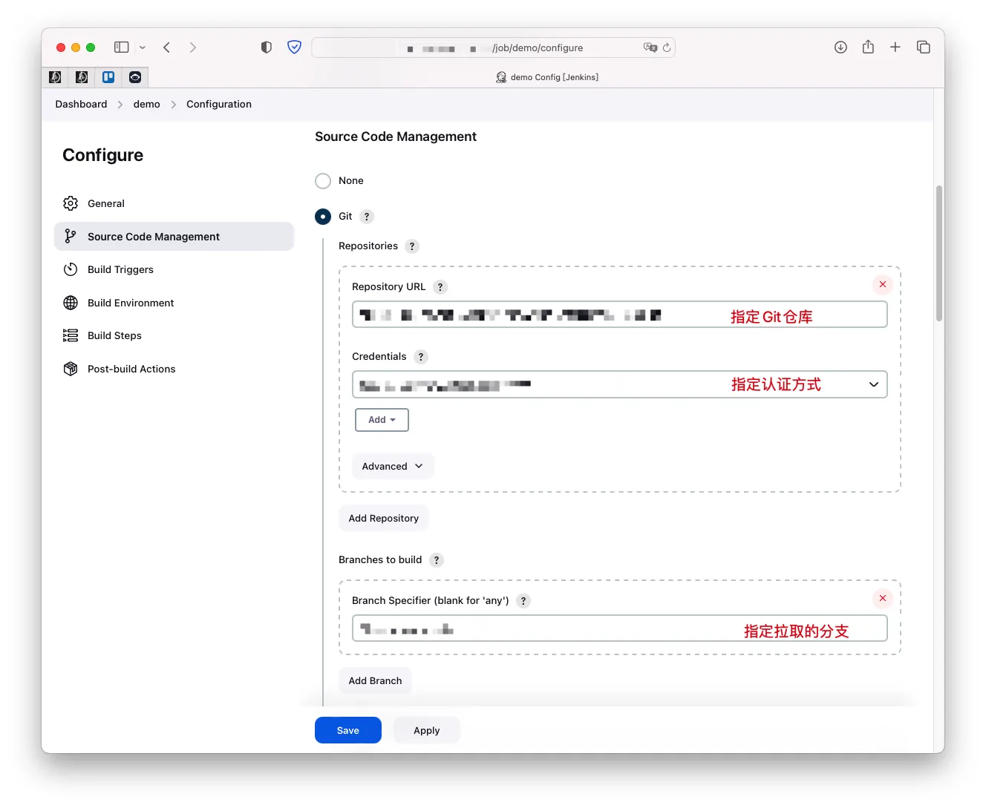Image resolution: width=986 pixels, height=808 pixels.
Task: Delete the branch specifier with red X
Action: click(x=883, y=598)
